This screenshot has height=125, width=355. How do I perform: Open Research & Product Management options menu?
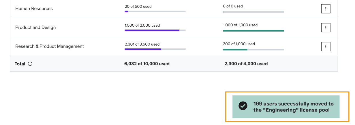tap(326, 46)
